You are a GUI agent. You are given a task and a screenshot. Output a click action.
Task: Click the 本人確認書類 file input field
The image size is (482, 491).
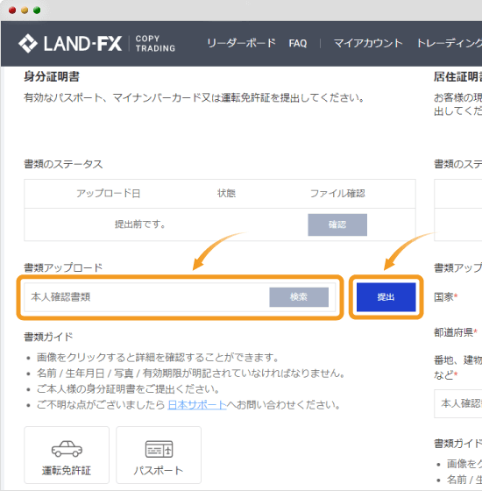180,297
